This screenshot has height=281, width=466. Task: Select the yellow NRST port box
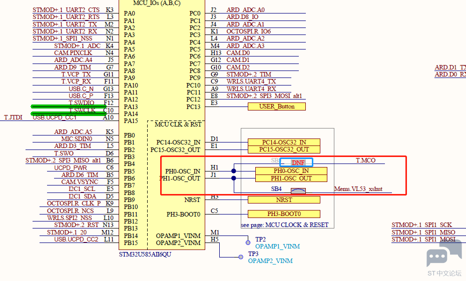point(284,199)
